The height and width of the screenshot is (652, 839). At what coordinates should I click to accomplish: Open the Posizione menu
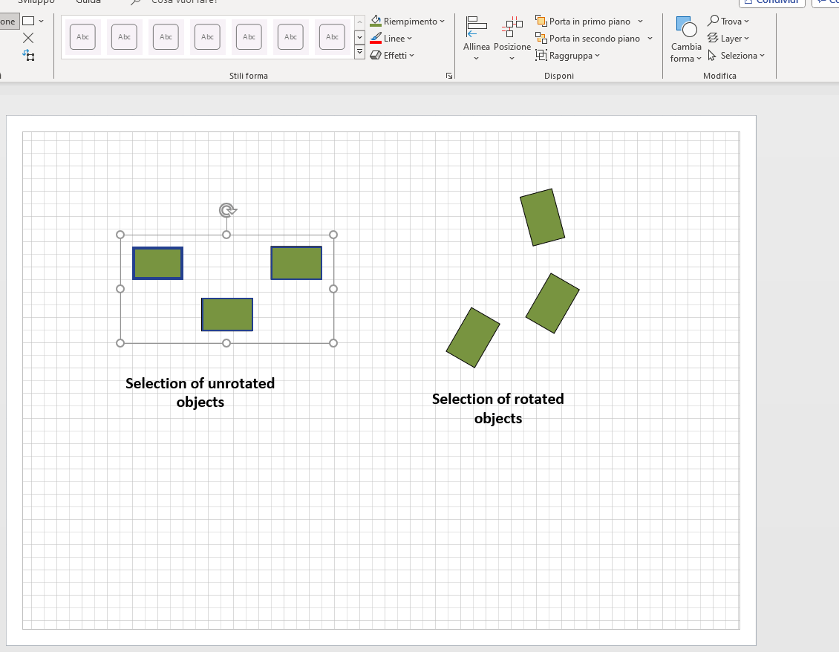(512, 39)
